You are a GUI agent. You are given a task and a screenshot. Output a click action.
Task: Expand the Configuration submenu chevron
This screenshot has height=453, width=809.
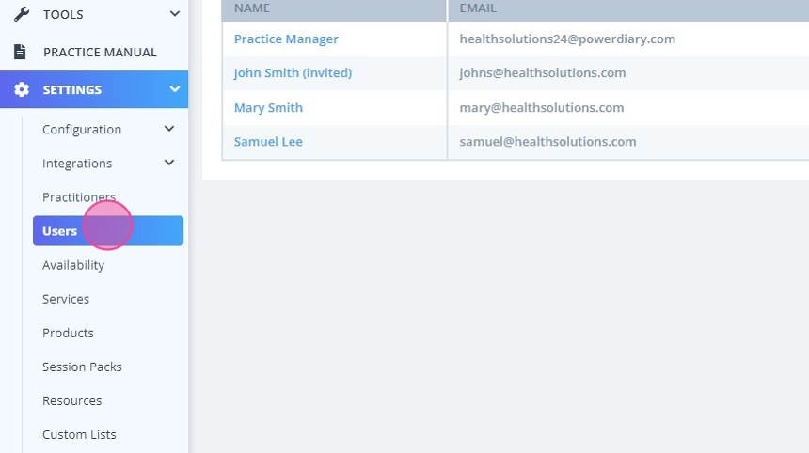point(169,129)
